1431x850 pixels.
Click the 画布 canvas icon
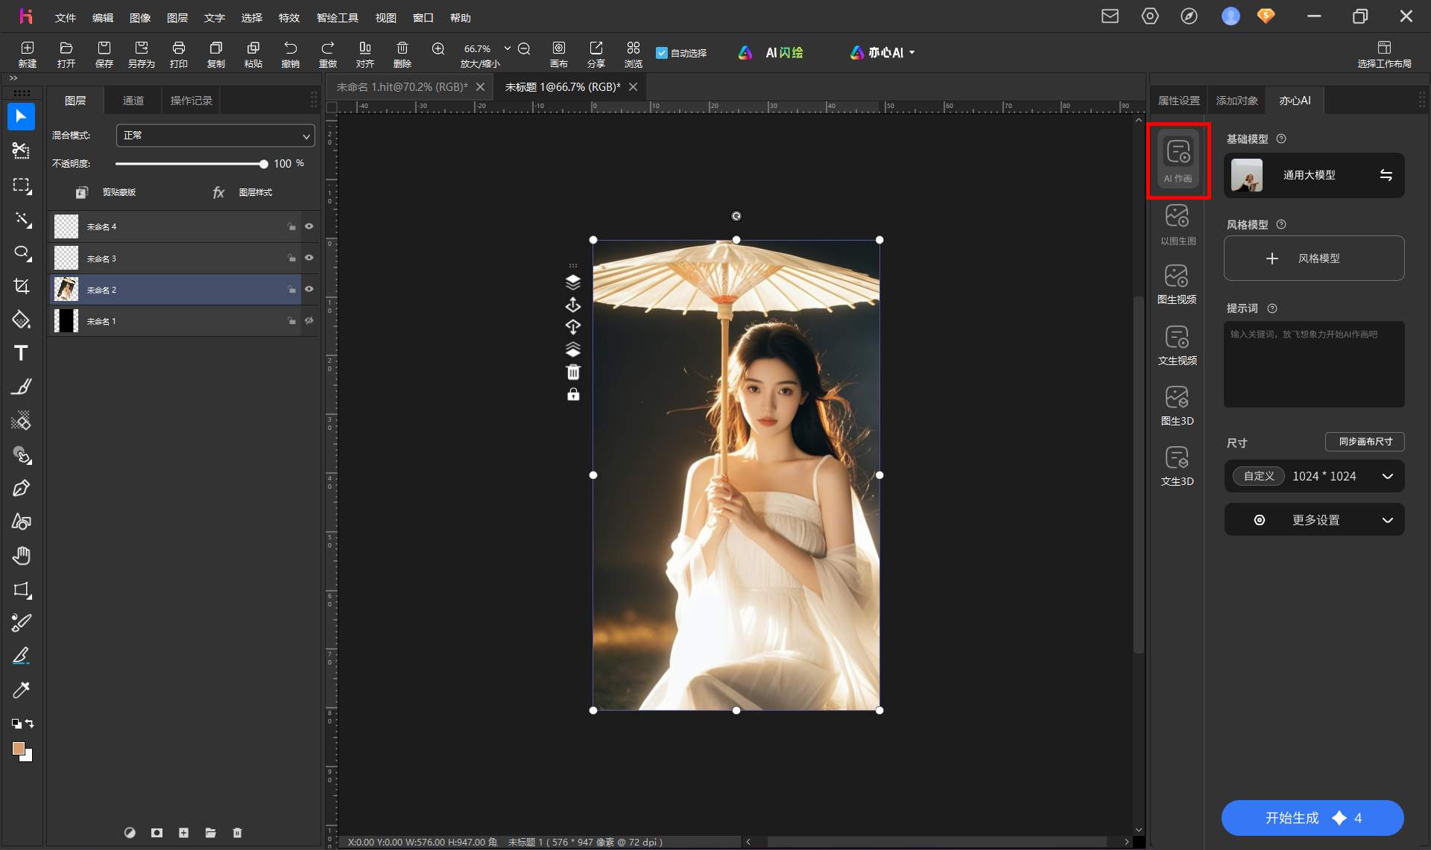point(559,48)
